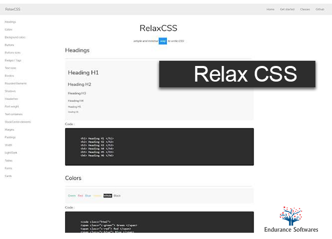
Task: Select the Buttons sizes sidebar link
Action: pos(12,52)
